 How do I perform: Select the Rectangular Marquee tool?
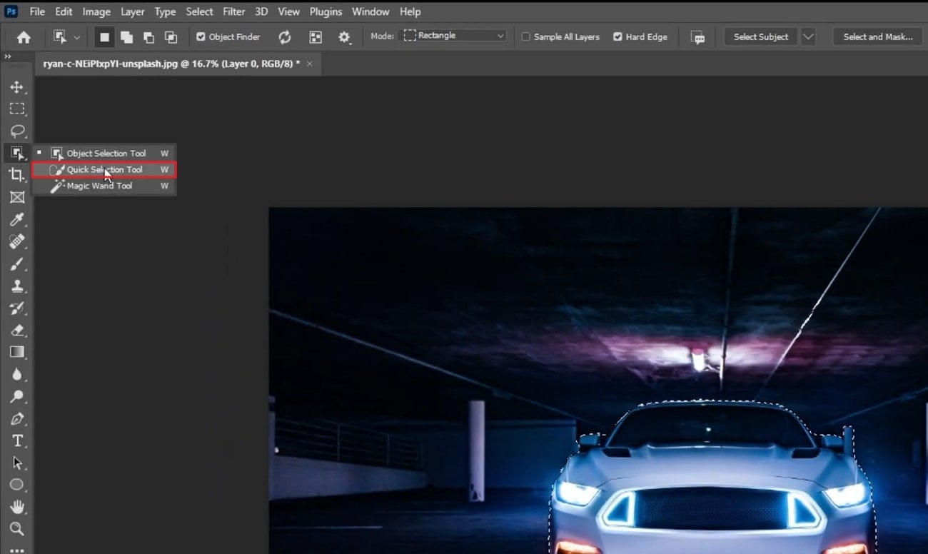coord(16,109)
